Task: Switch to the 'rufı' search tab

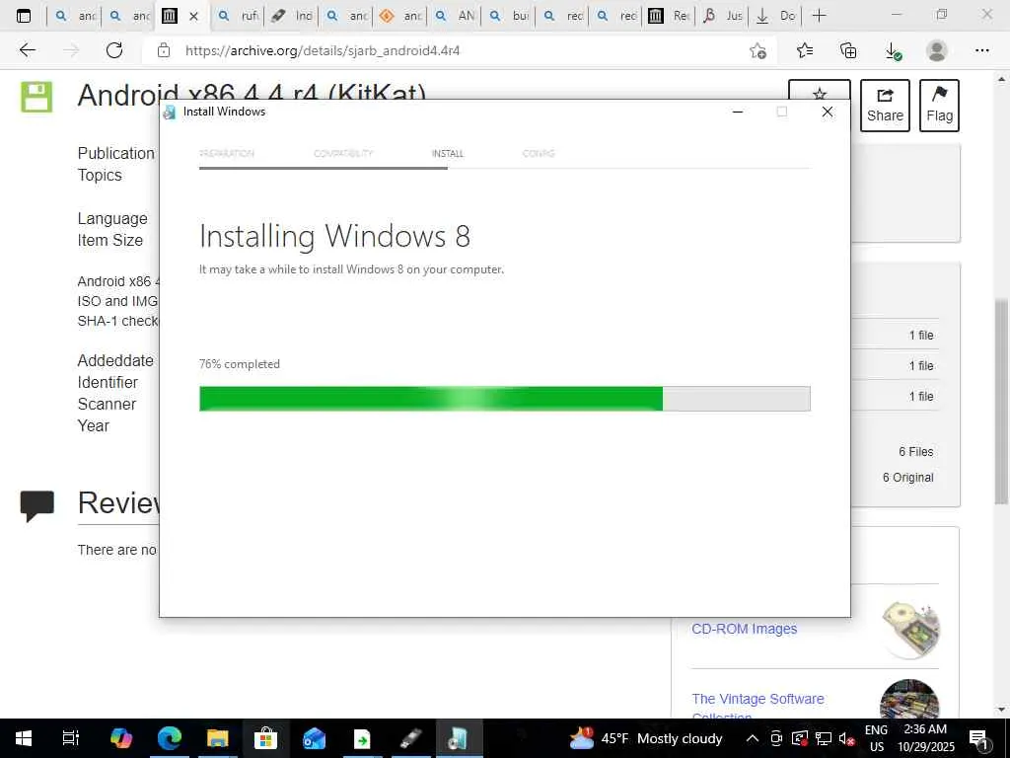Action: [239, 16]
